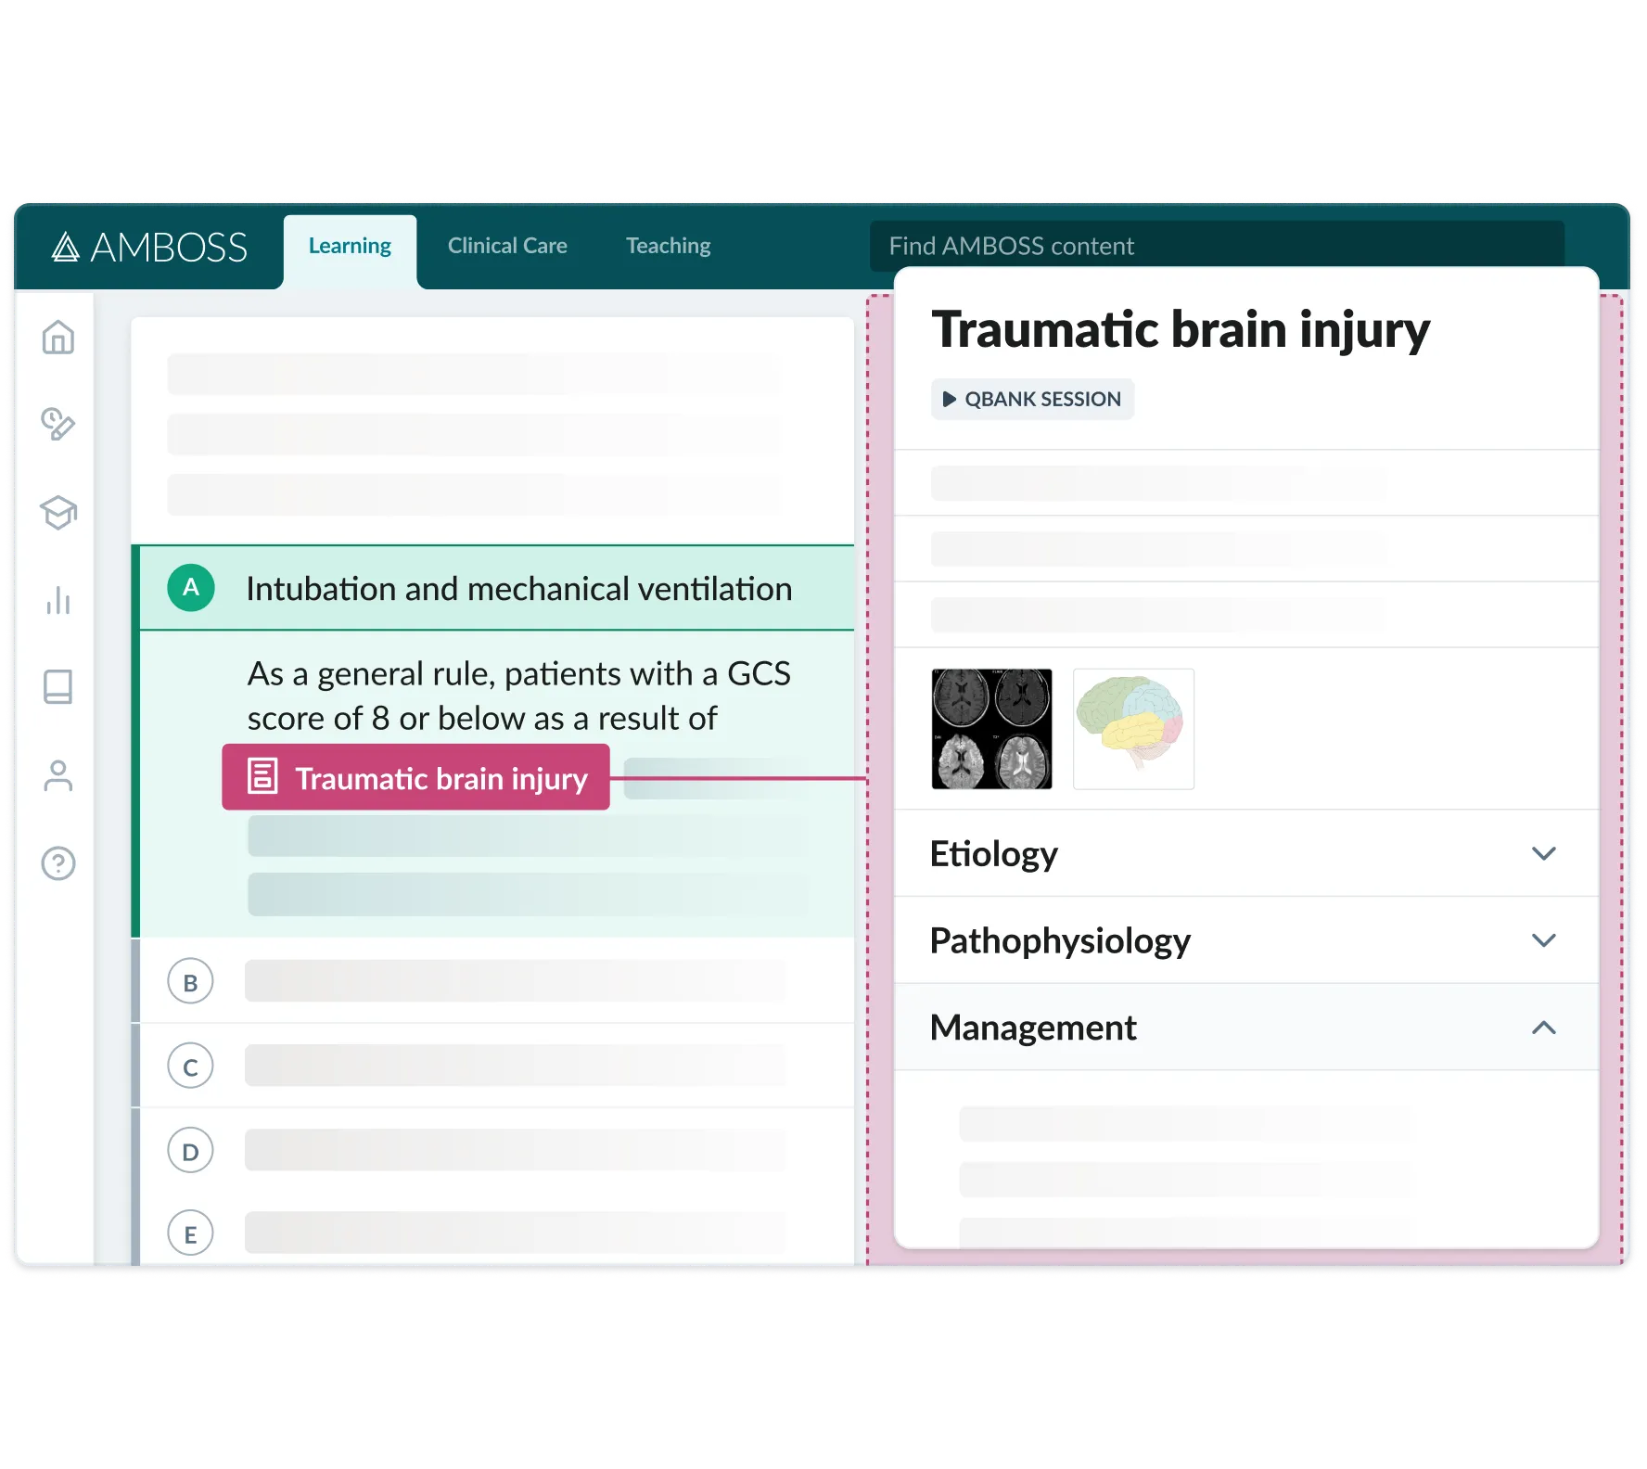The width and height of the screenshot is (1647, 1469).
Task: Open the bar chart analytics sidebar icon
Action: [x=58, y=600]
